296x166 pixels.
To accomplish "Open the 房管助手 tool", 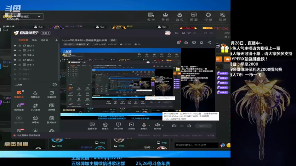I will click(35, 94).
